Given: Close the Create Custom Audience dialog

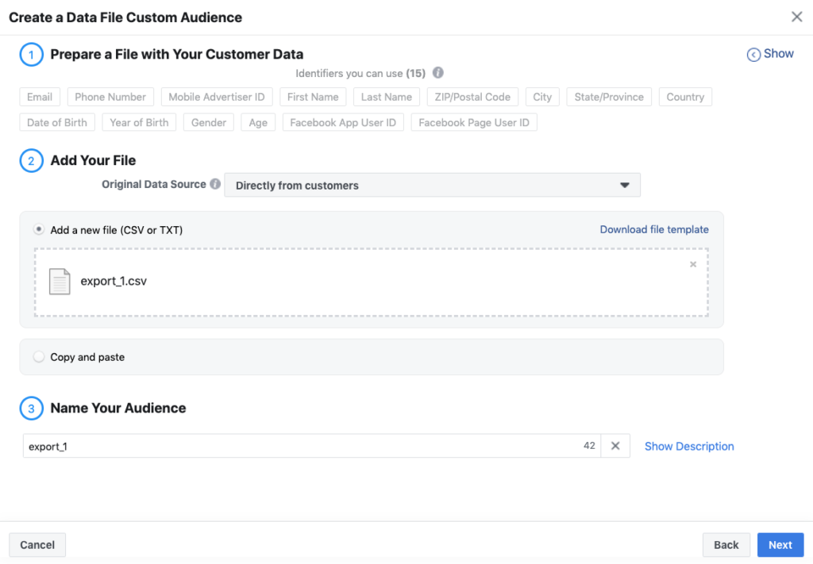Looking at the screenshot, I should 796,17.
